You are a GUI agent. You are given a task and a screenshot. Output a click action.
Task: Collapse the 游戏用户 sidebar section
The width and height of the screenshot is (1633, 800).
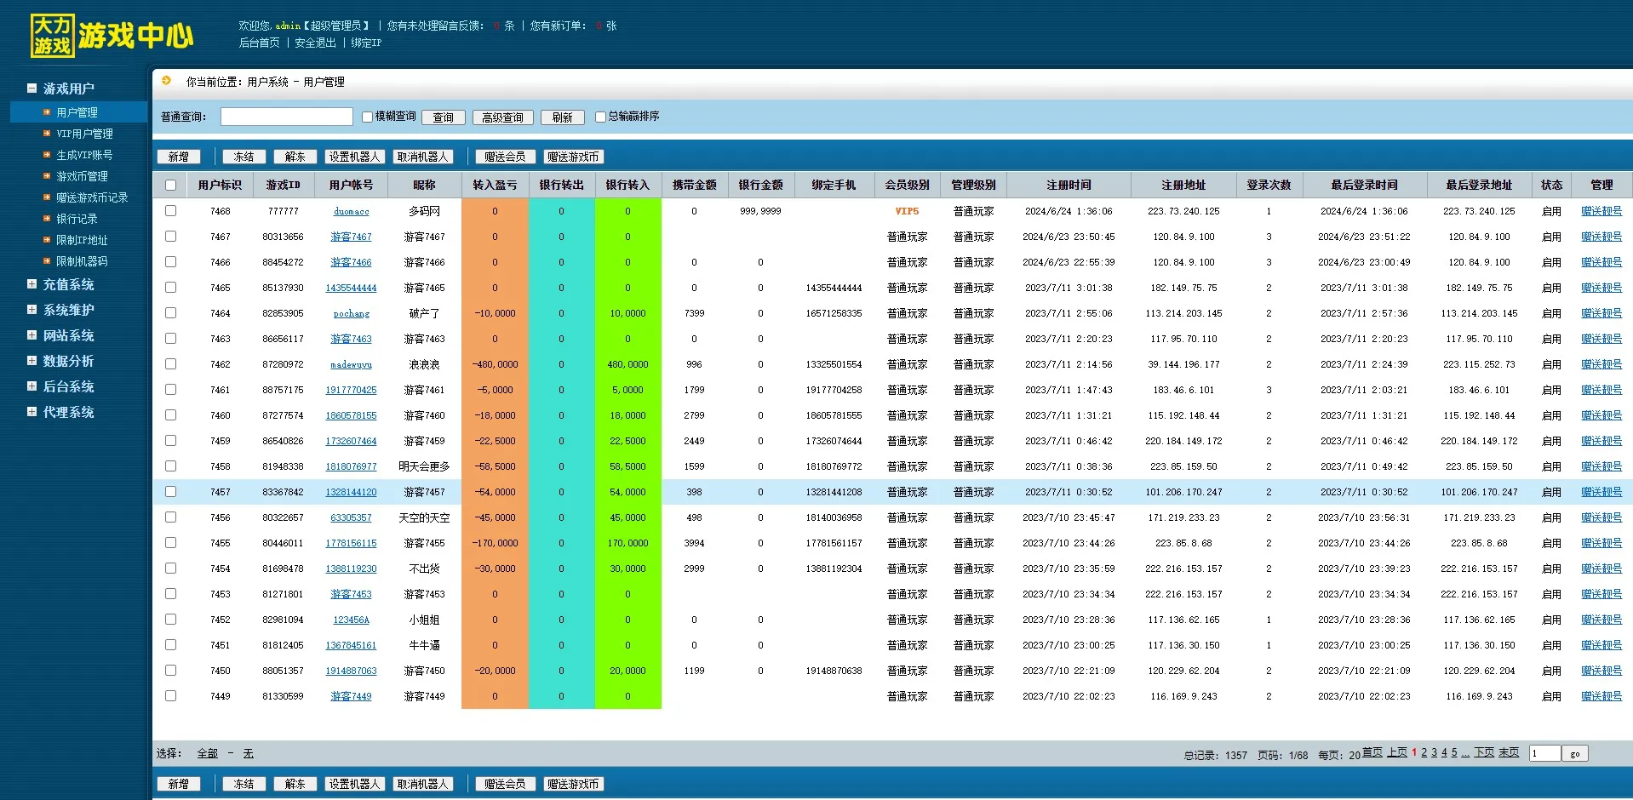click(x=32, y=89)
